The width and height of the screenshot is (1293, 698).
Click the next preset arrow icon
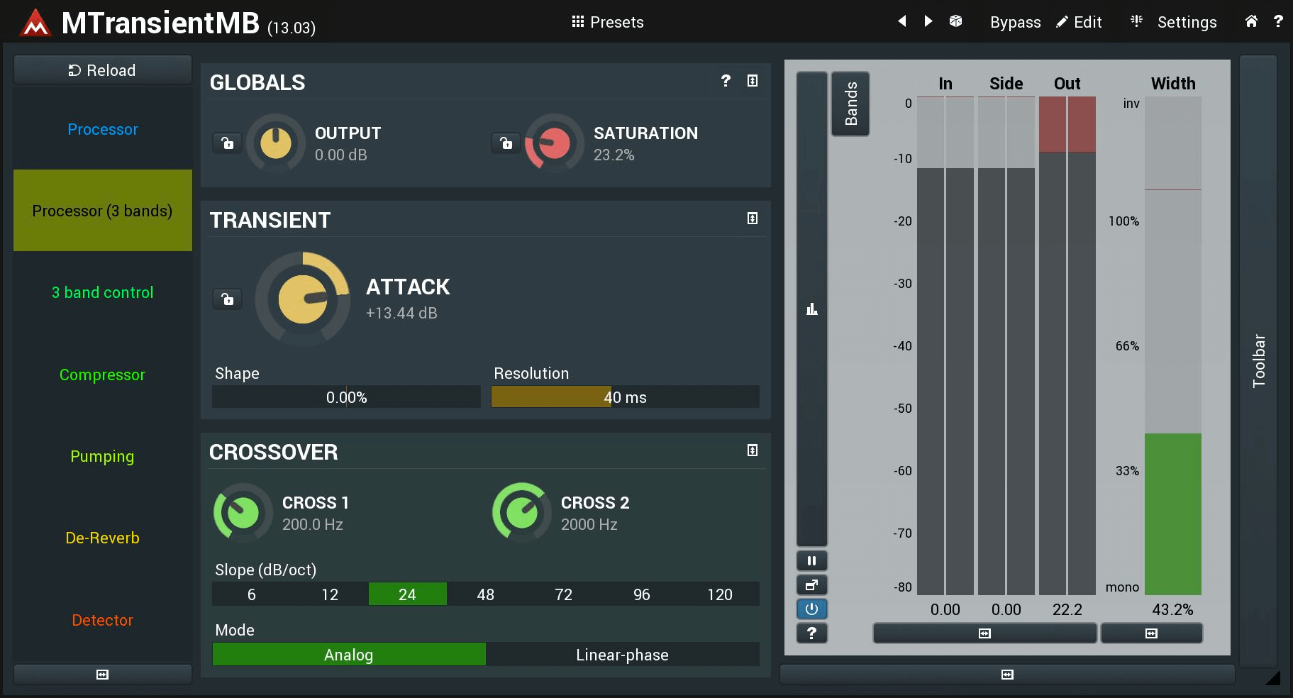(x=928, y=21)
